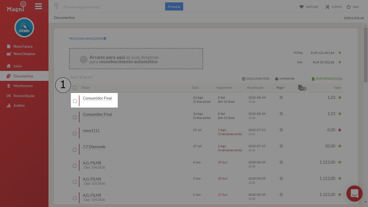Viewport: 368px width, 207px height.
Task: Toggle paid circle for 7.7 Diamonds
Action: [281, 146]
